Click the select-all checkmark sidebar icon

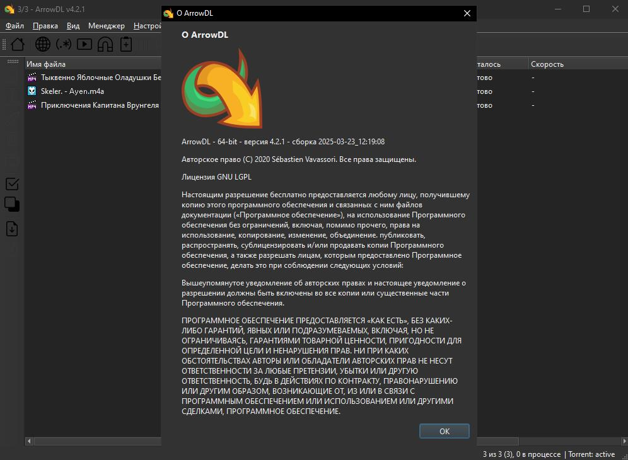(x=12, y=184)
